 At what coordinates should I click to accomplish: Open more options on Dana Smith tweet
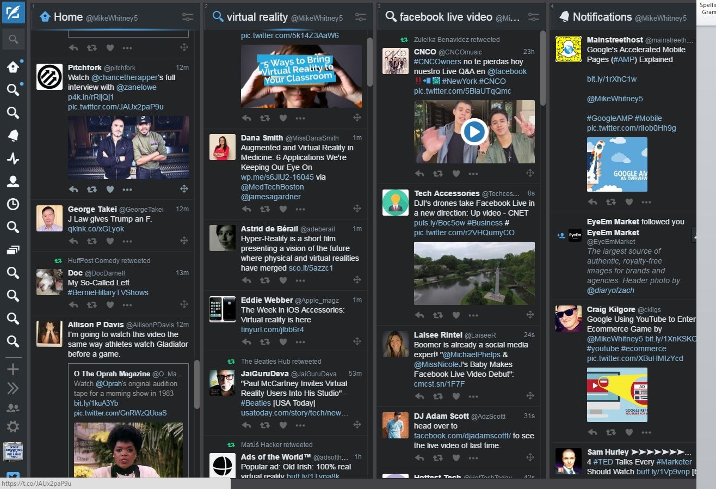tap(300, 209)
